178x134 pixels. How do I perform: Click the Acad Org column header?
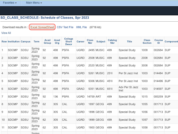point(57,42)
